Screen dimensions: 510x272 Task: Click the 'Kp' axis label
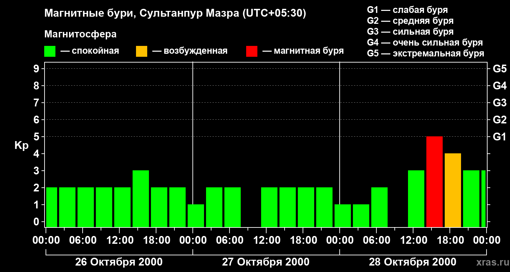pos(21,146)
